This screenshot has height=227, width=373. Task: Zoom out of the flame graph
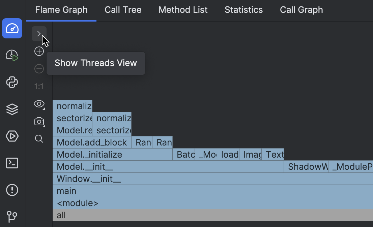tap(39, 68)
